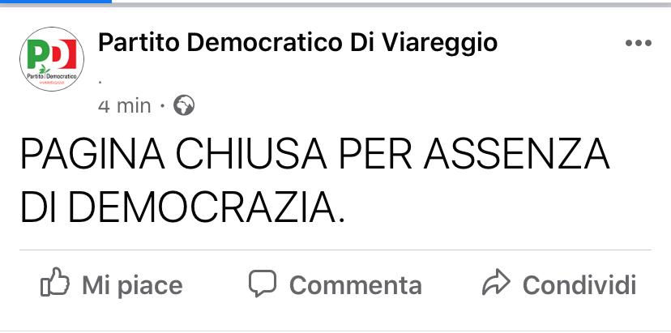Click the word Viareggio in the page title
The image size is (671, 333).
tap(439, 43)
